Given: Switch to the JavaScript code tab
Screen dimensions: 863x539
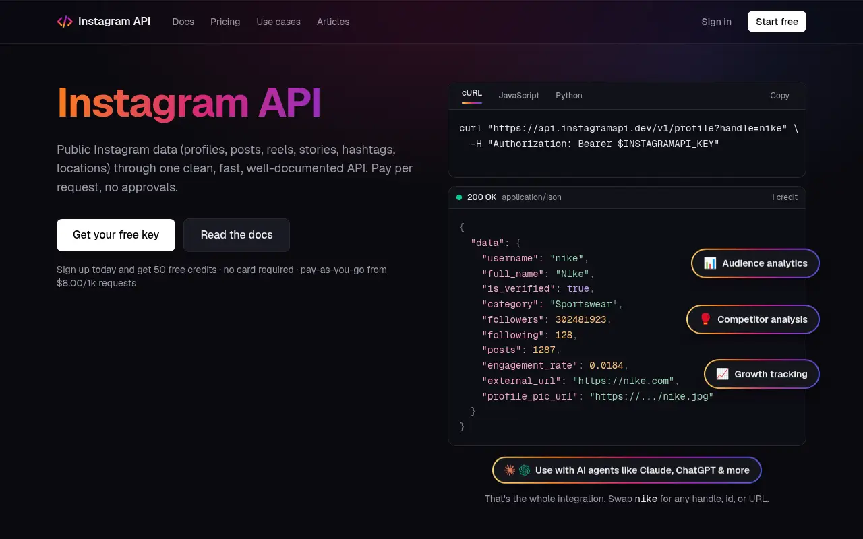Looking at the screenshot, I should click(519, 96).
